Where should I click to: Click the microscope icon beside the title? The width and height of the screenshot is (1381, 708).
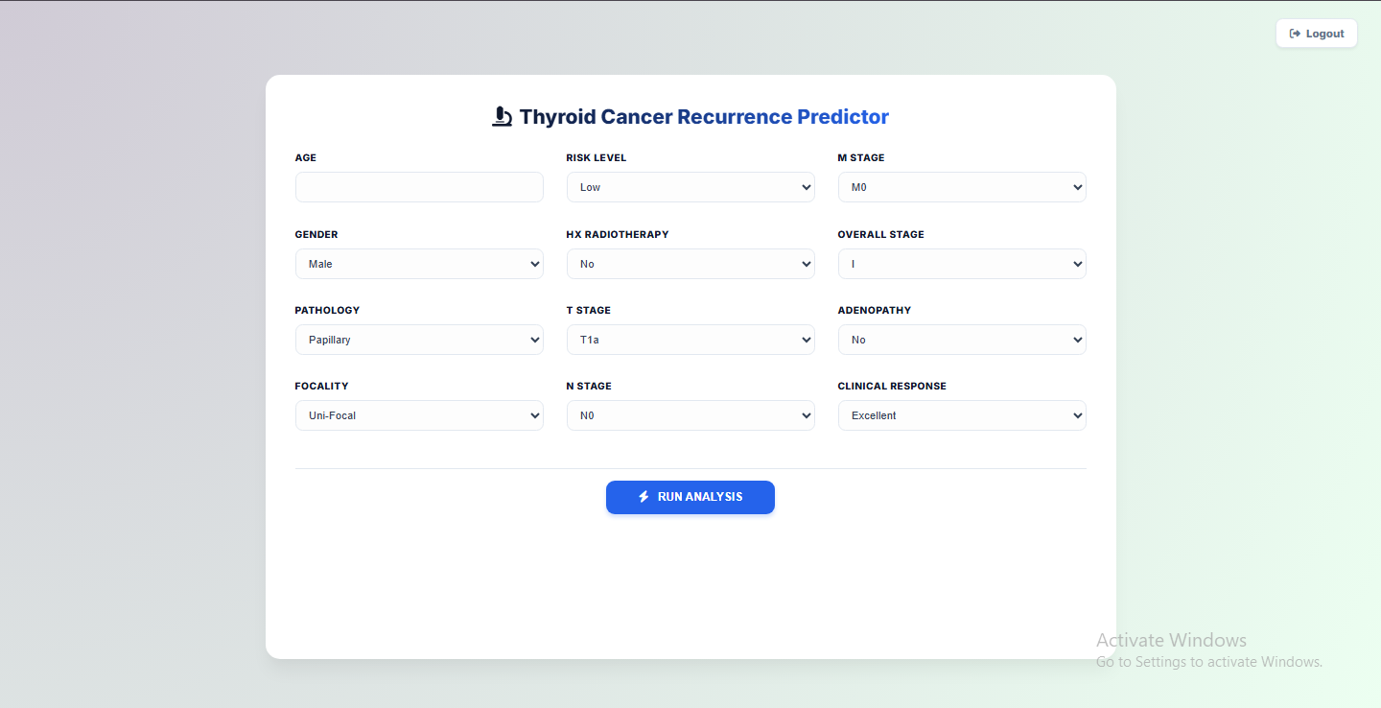point(502,117)
